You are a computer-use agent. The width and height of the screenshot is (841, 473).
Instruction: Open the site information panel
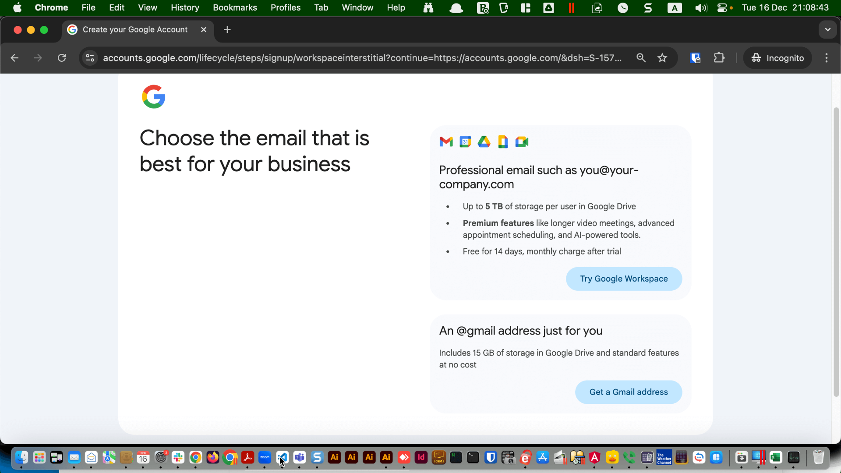point(90,58)
